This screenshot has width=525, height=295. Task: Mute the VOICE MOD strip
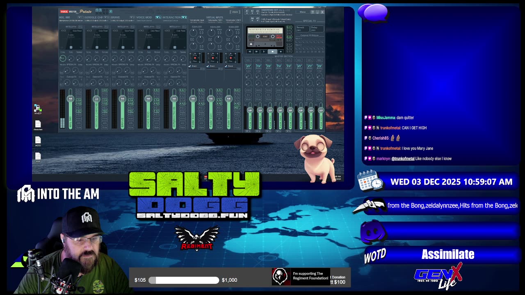tap(156, 127)
